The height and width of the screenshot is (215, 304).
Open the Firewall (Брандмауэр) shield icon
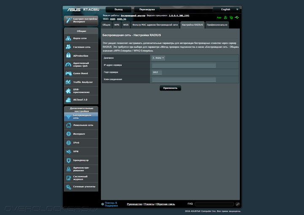(68, 160)
